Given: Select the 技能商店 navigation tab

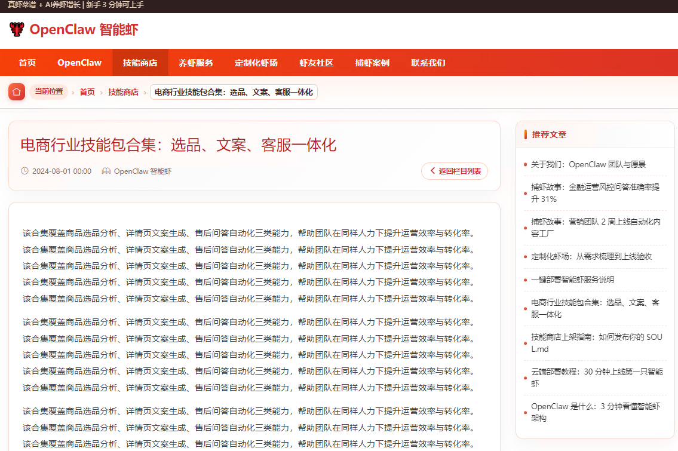Looking at the screenshot, I should click(x=140, y=63).
